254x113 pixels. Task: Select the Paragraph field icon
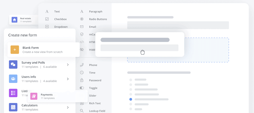click(x=82, y=11)
